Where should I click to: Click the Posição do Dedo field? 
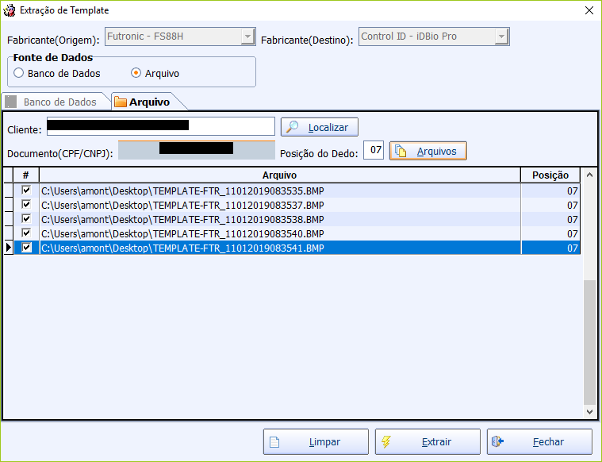pyautogui.click(x=374, y=150)
